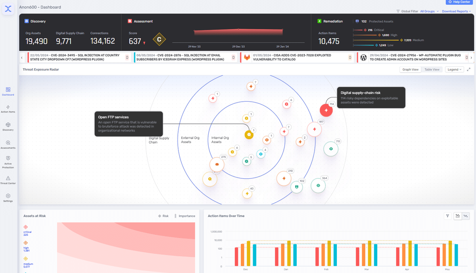Click the filter icon on Action Items Over Time
This screenshot has height=273, width=476.
point(447,216)
